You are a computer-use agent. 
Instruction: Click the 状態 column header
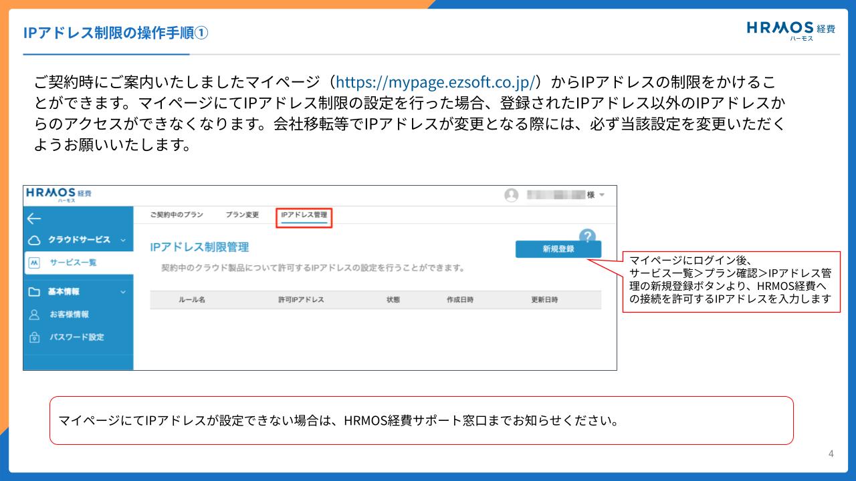coord(393,300)
